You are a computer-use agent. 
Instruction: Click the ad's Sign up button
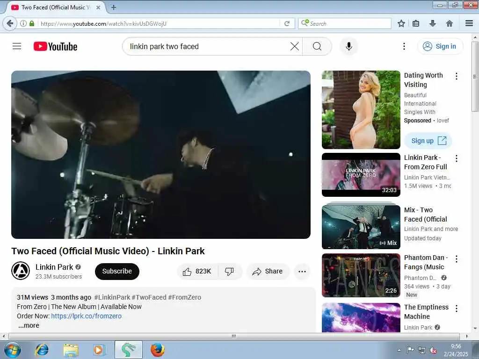428,141
